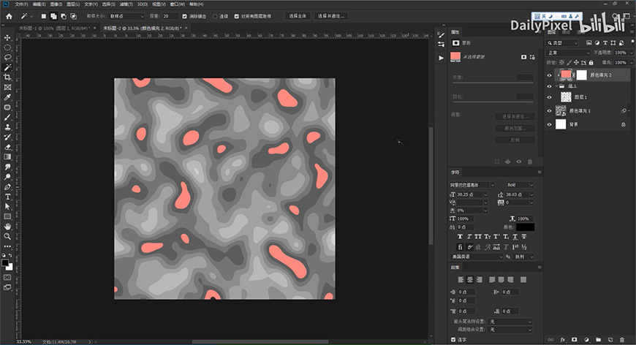The image size is (636, 345).
Task: Click the delete layer trash icon
Action: click(x=621, y=340)
